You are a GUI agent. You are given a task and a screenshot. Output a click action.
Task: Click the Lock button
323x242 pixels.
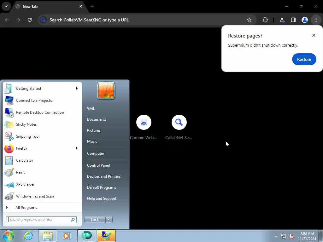pos(95,220)
